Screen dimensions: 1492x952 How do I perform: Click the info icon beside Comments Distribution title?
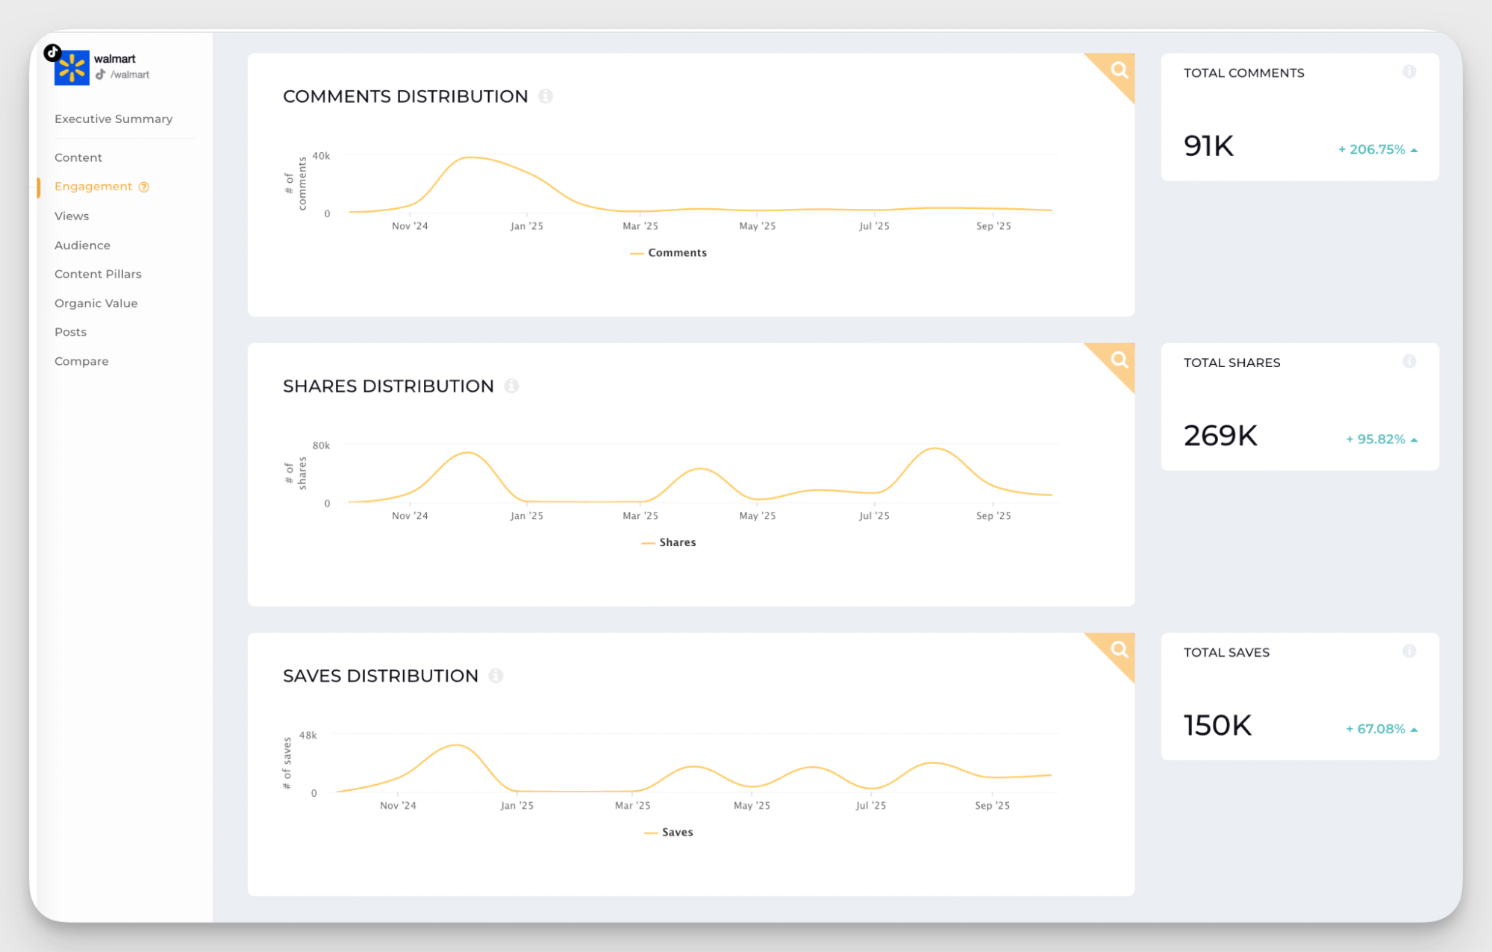(547, 95)
